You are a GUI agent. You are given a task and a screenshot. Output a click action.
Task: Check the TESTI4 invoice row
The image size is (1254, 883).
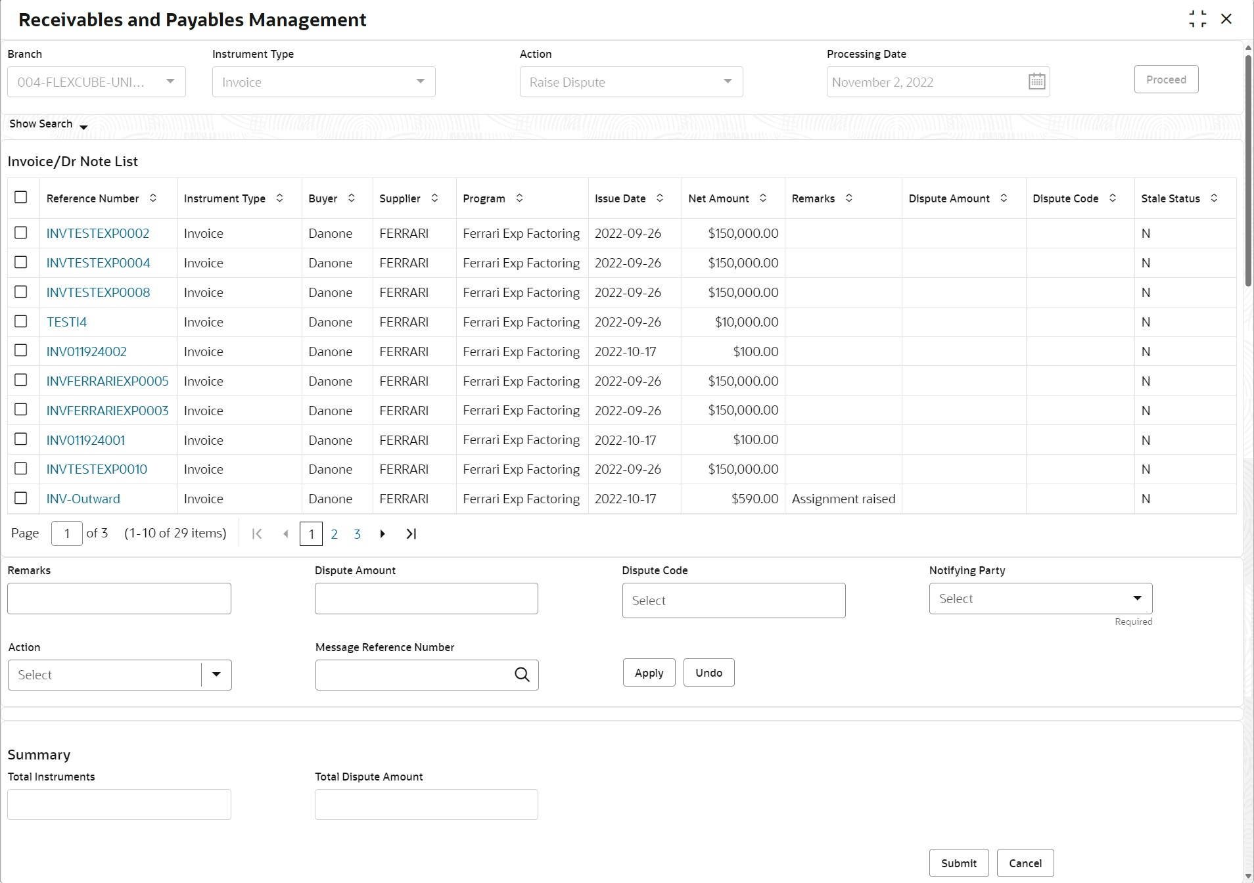coord(21,321)
